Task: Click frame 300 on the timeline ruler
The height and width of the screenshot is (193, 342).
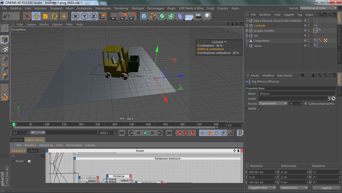Action: [x=115, y=124]
